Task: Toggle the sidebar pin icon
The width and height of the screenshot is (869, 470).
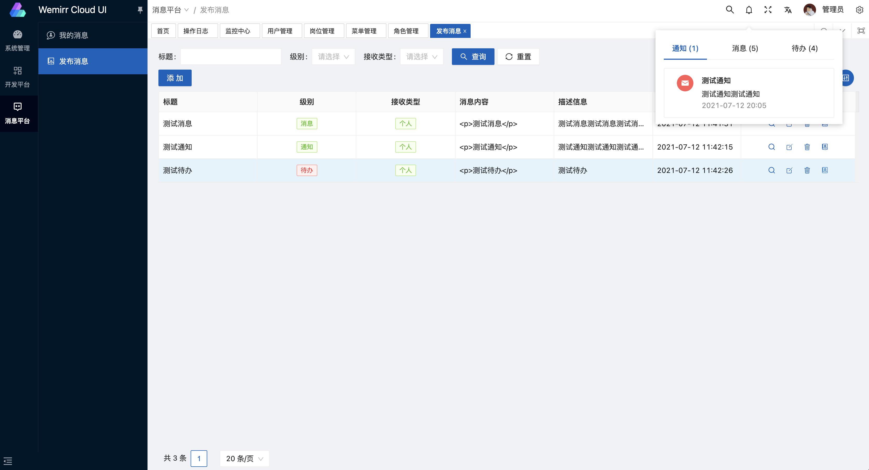Action: point(140,10)
